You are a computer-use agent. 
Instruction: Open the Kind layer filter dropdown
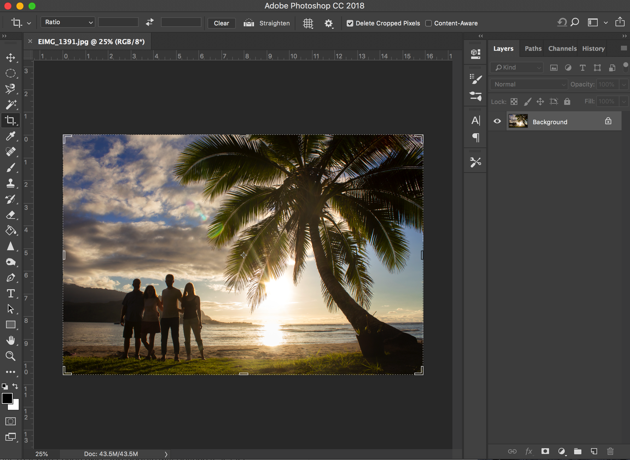517,67
